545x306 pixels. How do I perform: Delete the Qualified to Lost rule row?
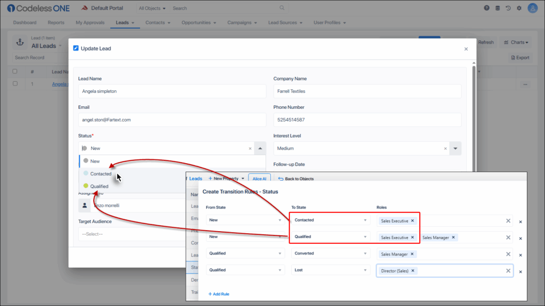pyautogui.click(x=521, y=271)
